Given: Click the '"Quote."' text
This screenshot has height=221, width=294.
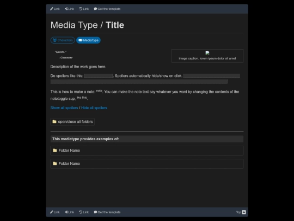Looking at the screenshot, I should [x=60, y=52].
